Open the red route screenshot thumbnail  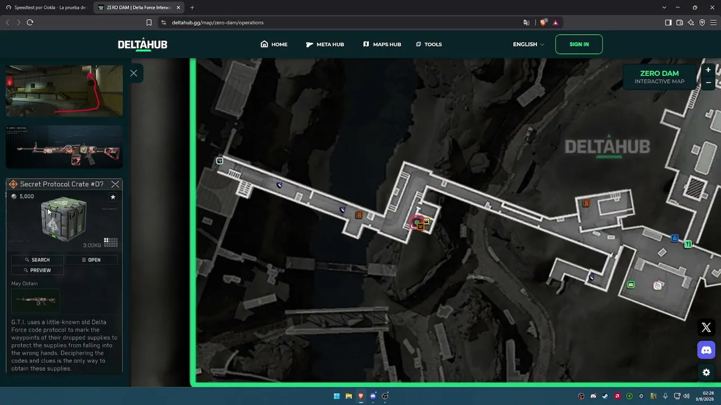coord(64,91)
